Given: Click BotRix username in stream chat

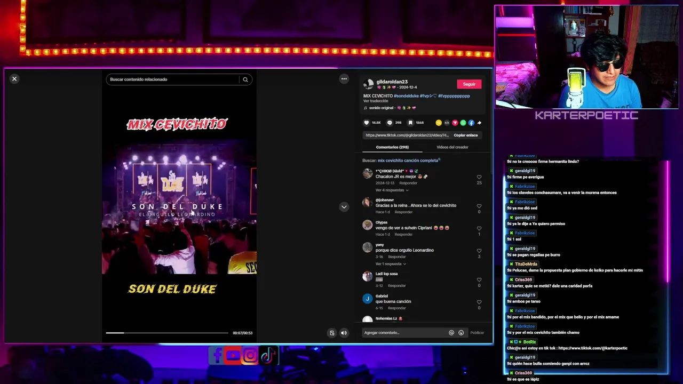Looking at the screenshot, I should (x=529, y=342).
